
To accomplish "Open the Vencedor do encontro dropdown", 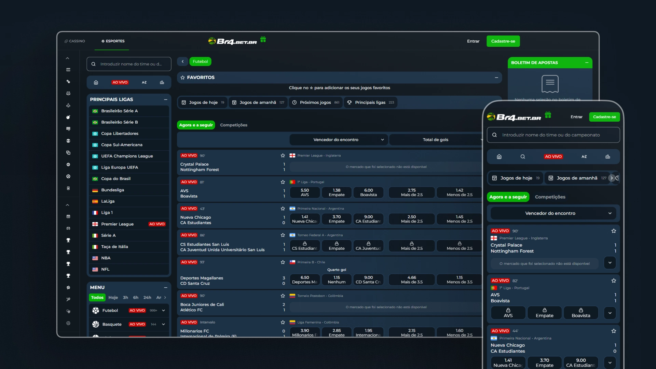I will point(336,140).
